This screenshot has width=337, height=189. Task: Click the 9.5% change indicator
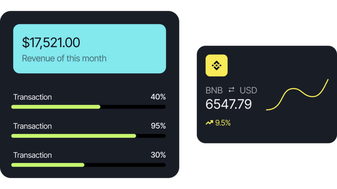tap(223, 123)
